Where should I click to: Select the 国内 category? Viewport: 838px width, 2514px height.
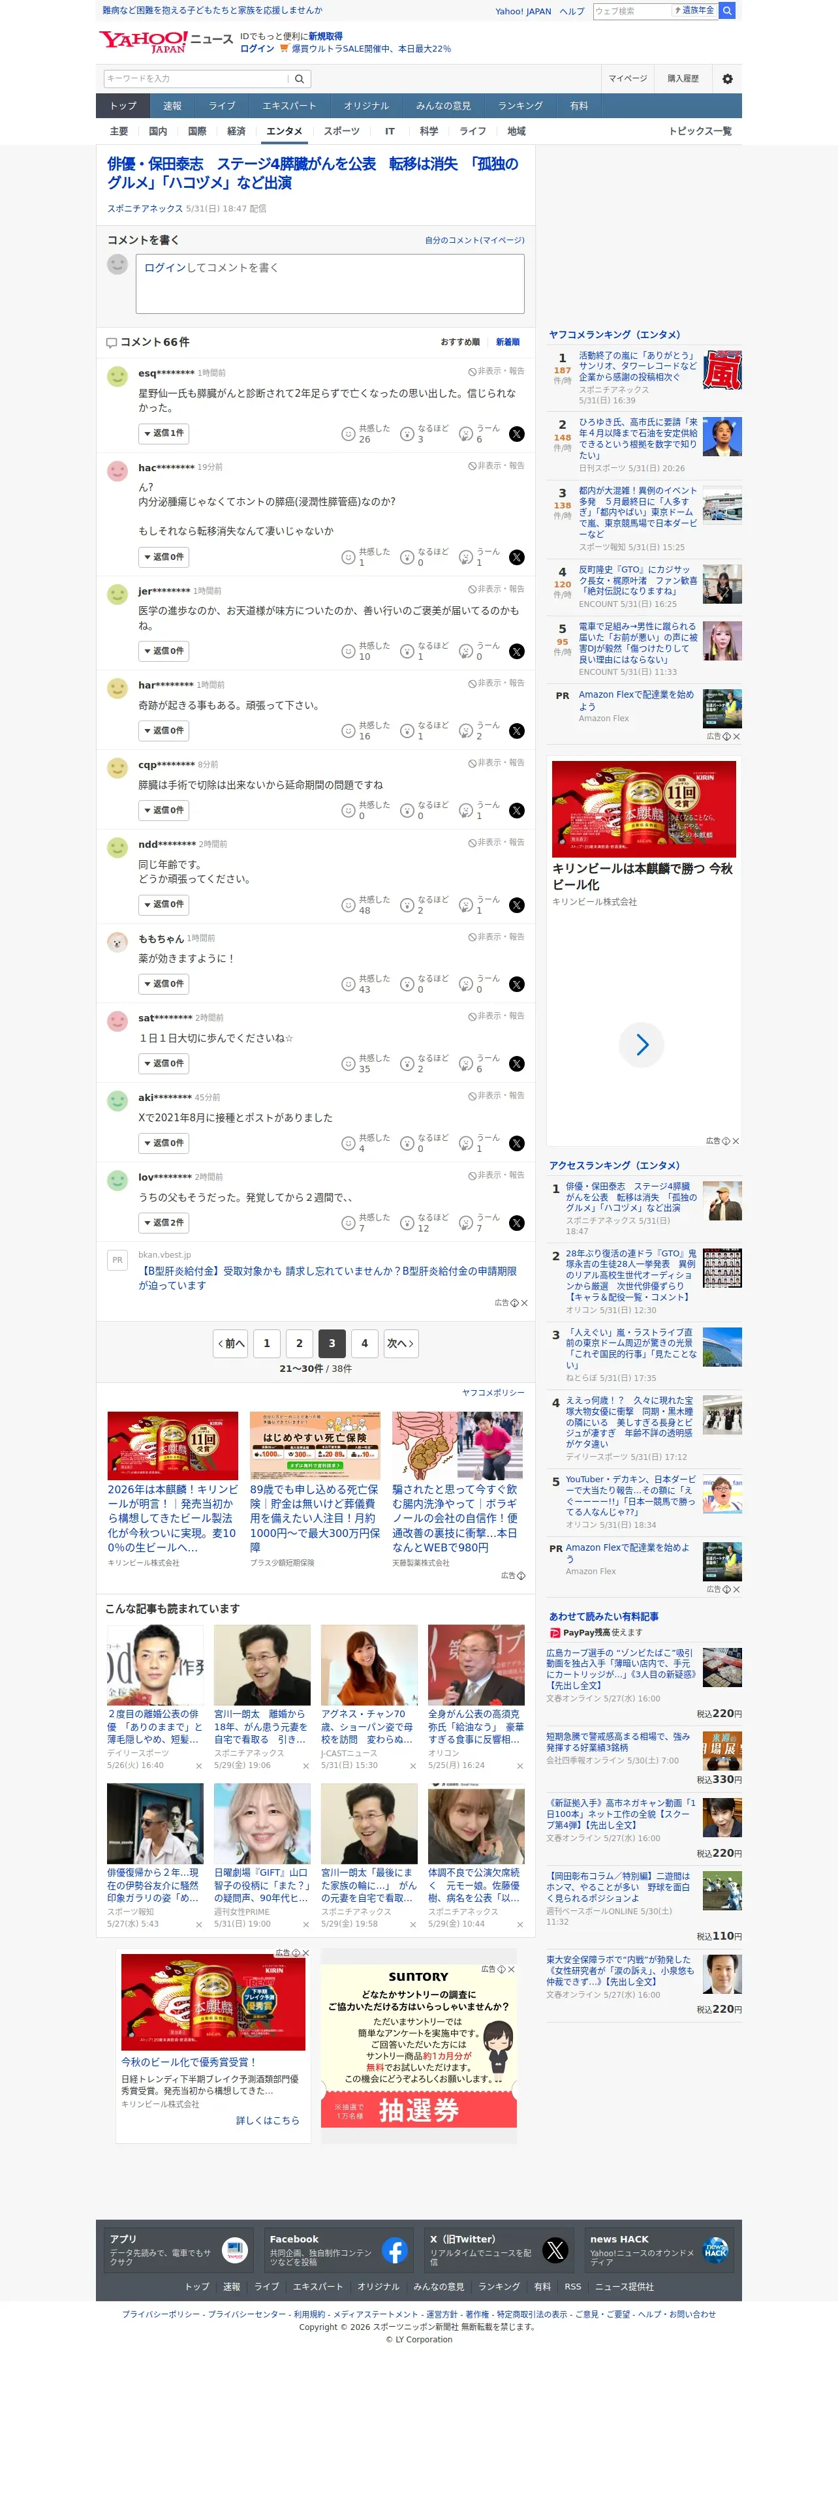158,132
